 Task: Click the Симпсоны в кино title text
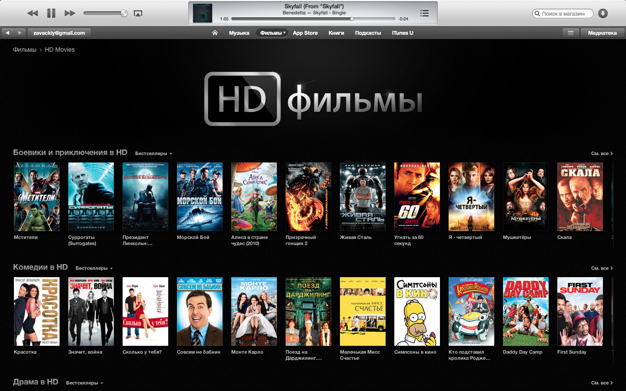415,352
